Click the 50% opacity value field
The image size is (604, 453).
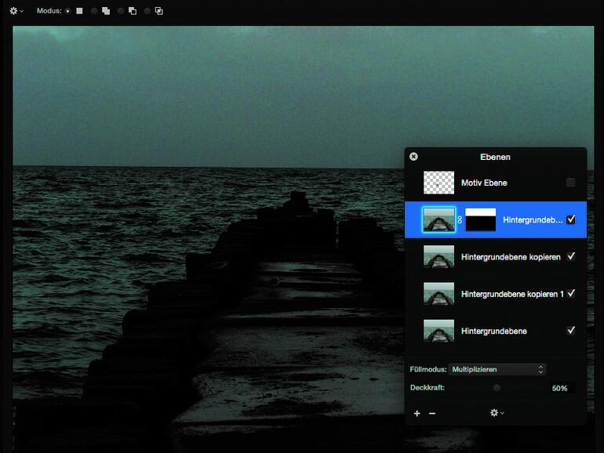click(x=559, y=388)
